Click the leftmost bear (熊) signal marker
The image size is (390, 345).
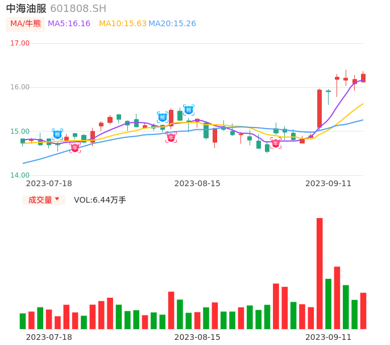[57, 134]
